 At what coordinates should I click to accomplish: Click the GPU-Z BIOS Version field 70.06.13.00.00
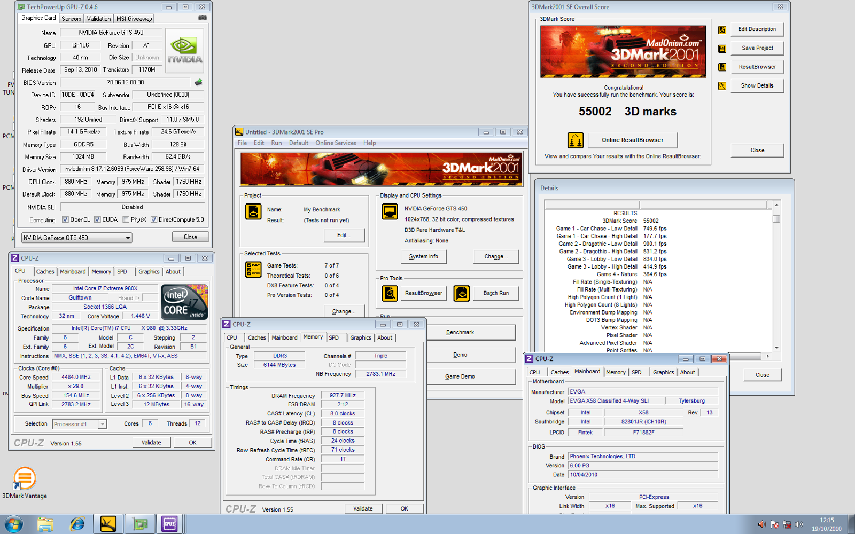[x=126, y=83]
